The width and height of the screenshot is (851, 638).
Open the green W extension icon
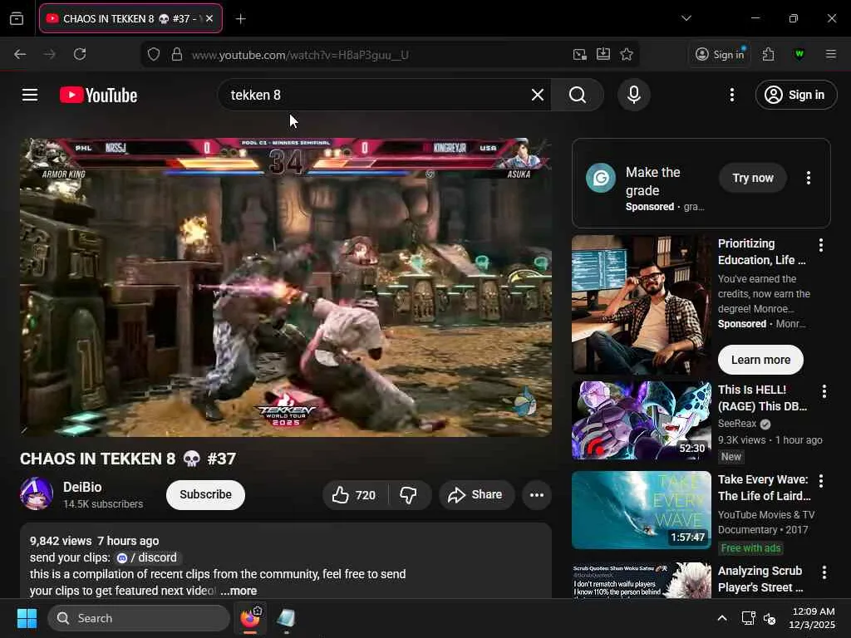[x=799, y=54]
